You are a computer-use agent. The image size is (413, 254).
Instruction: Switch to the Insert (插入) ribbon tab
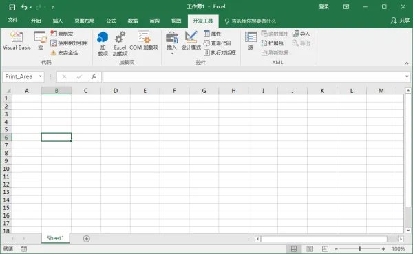coord(57,21)
